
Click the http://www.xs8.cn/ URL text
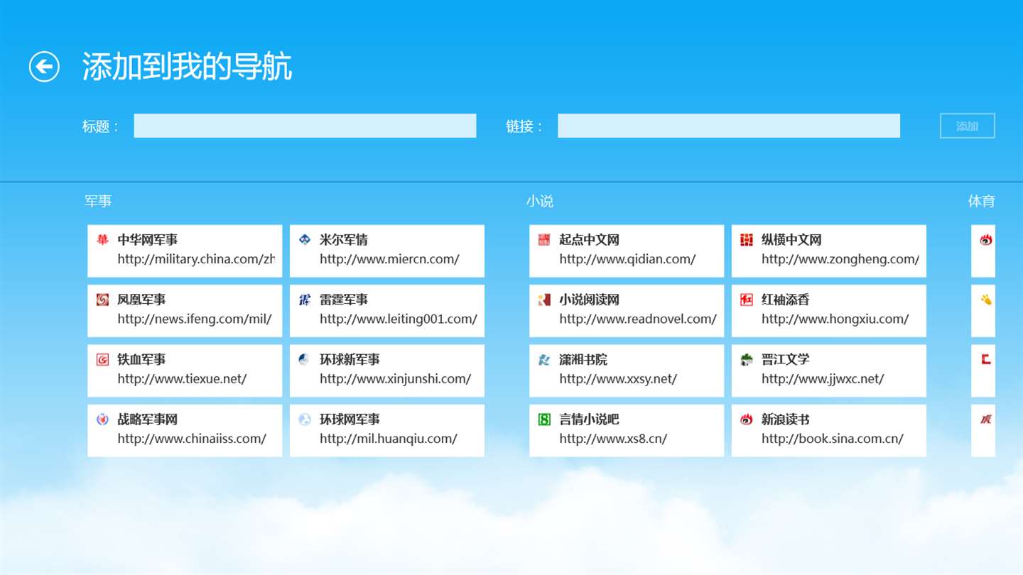click(613, 439)
